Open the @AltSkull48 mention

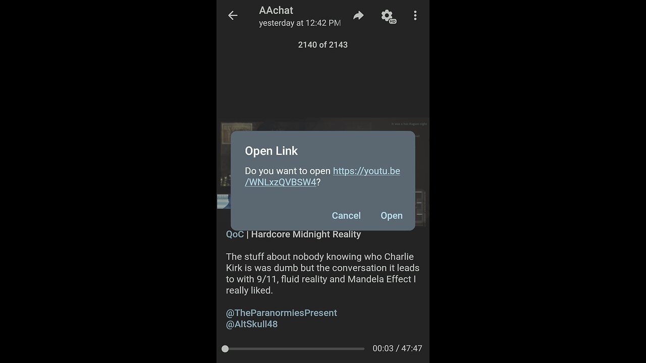click(252, 324)
